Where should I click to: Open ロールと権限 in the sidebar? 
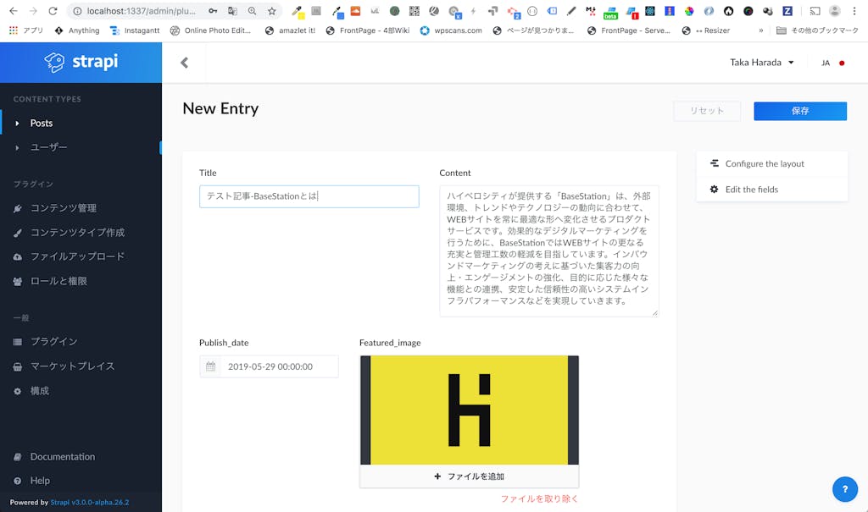pyautogui.click(x=58, y=281)
